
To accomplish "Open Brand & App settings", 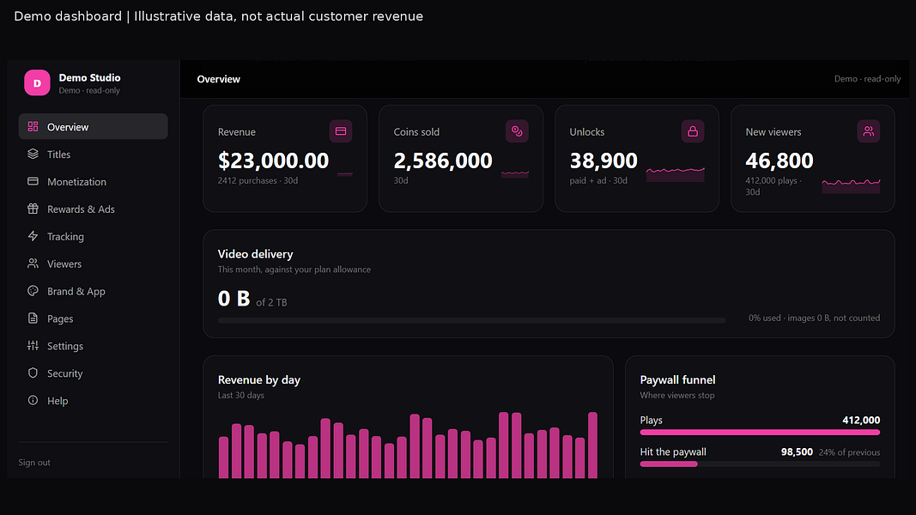I will [93, 291].
